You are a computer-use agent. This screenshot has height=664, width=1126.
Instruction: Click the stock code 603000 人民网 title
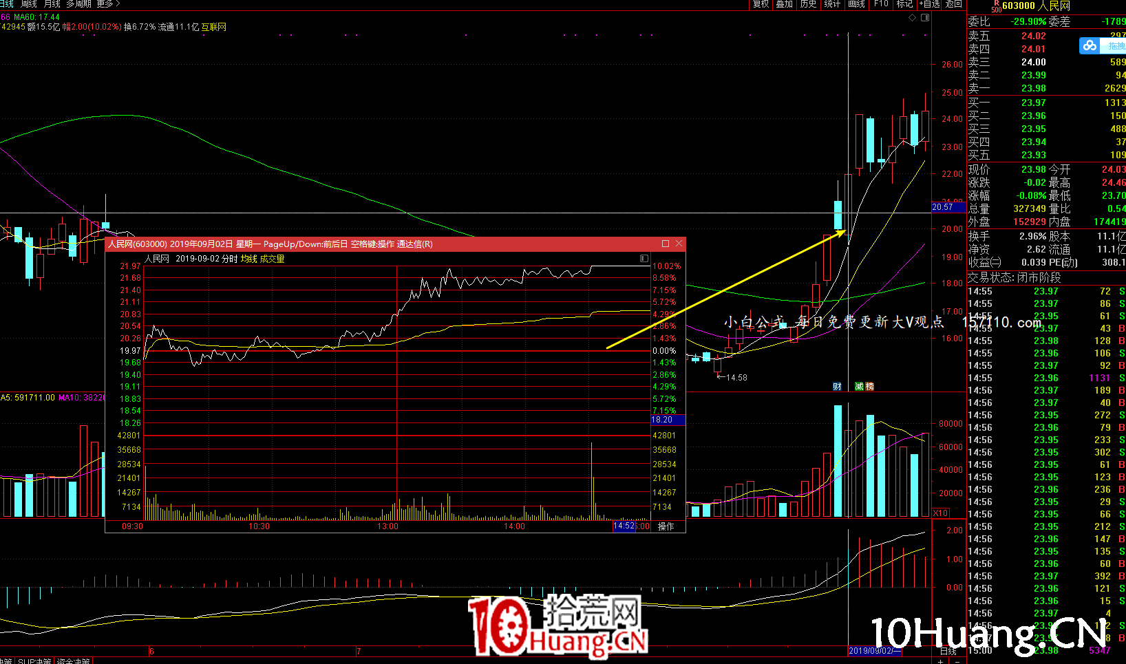point(1036,6)
